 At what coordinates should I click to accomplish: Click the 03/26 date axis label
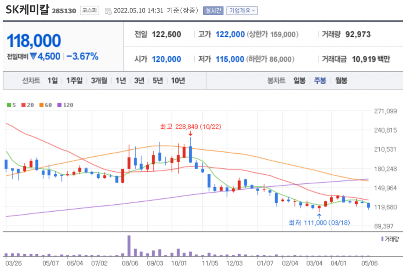[x=14, y=263]
